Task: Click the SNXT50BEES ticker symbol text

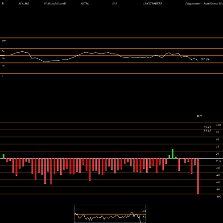Action: coord(153,4)
